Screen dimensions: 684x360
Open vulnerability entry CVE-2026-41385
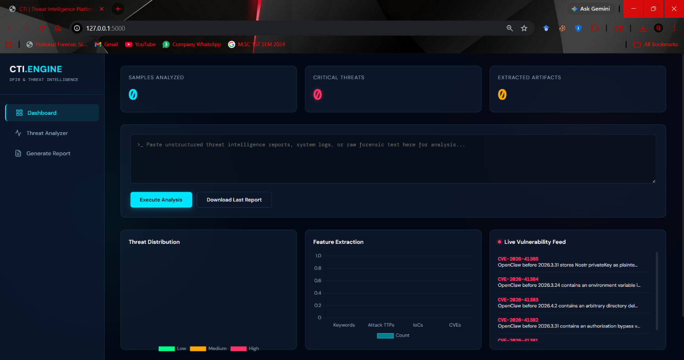(574, 262)
